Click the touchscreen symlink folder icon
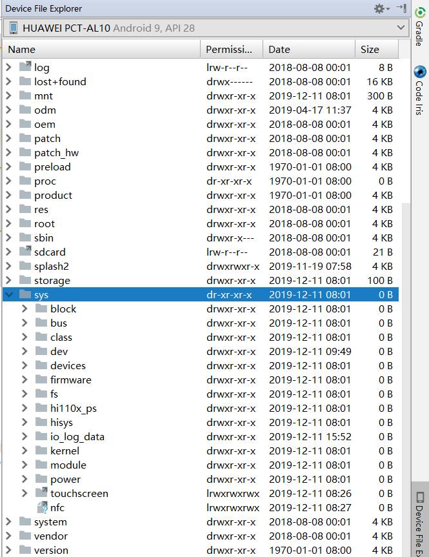Viewport: 429px width, 557px height. point(41,493)
